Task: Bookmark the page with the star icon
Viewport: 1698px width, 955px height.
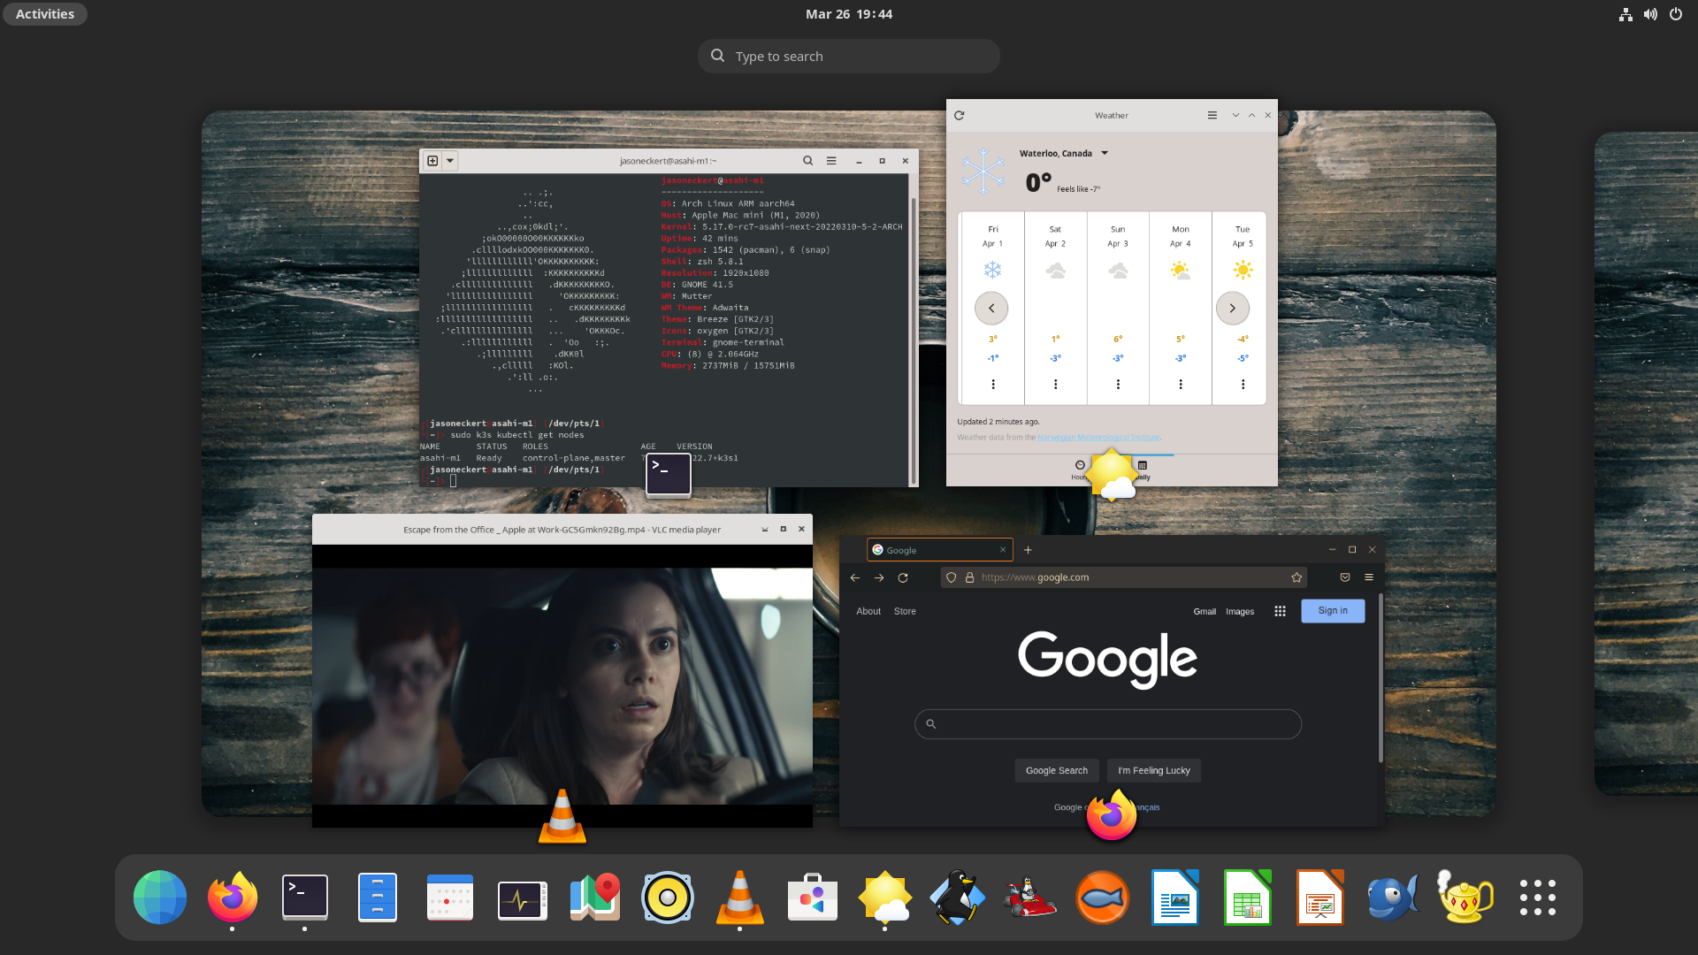Action: coord(1296,577)
